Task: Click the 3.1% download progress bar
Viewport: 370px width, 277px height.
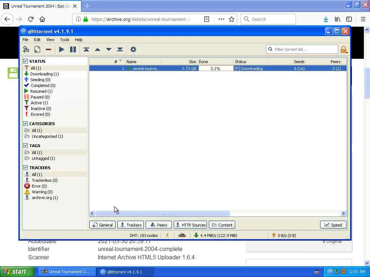Action: [x=215, y=69]
